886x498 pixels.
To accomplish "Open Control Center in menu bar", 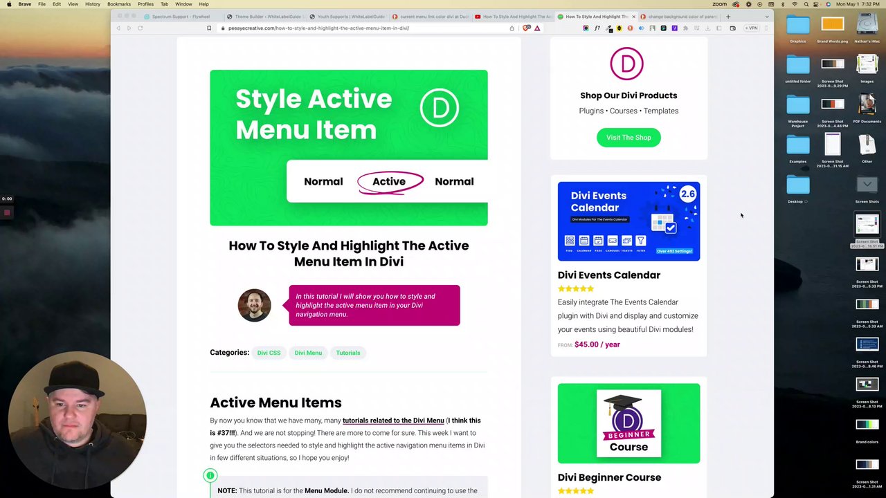I will pyautogui.click(x=817, y=4).
